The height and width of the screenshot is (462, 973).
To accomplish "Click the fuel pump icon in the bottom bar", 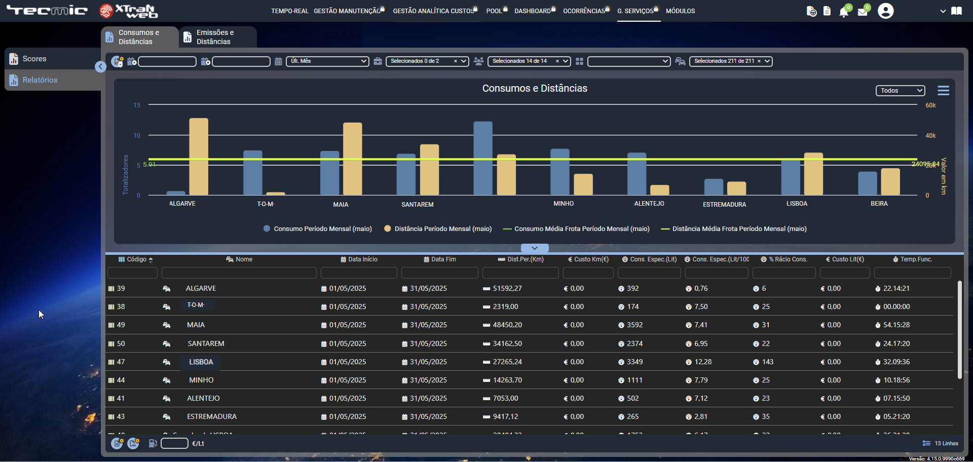I will coord(153,444).
